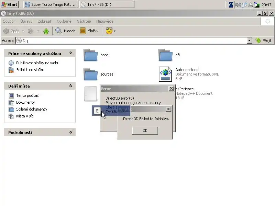
Task: Open the Úpravy menu
Action: click(26, 21)
